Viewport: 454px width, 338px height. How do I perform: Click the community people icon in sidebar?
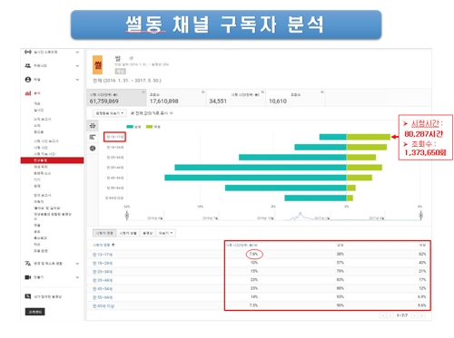[28, 65]
